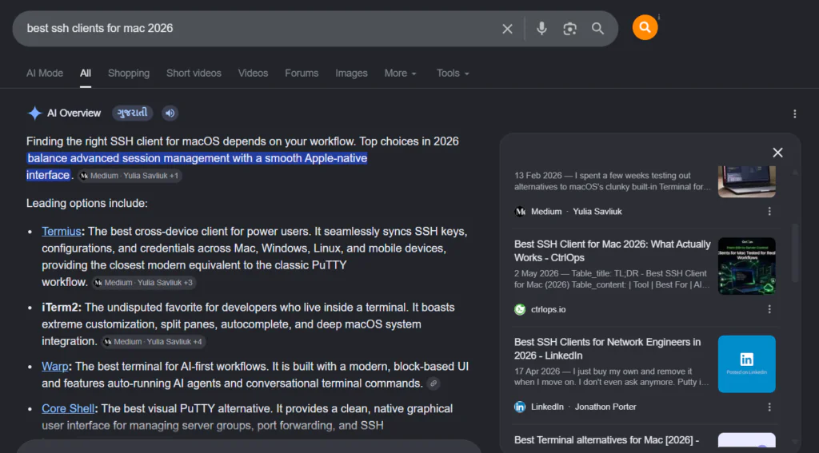Click the blue LinkedIn result thumbnail
This screenshot has width=819, height=453.
click(x=746, y=364)
